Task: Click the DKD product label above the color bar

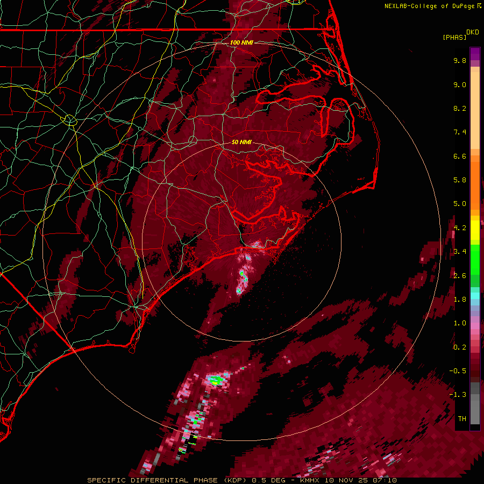Action: tap(473, 32)
